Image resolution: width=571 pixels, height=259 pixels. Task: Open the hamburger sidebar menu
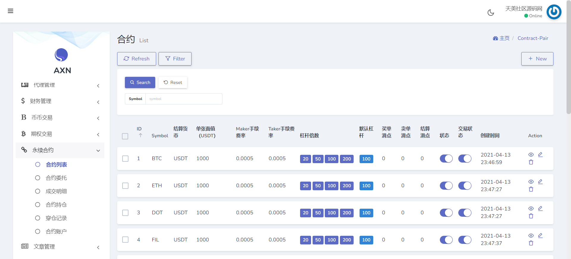click(x=10, y=11)
